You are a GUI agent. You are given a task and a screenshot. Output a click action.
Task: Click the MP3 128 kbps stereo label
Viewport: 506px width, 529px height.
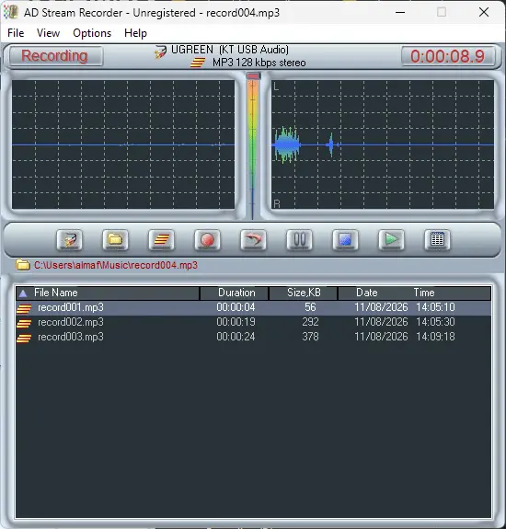259,63
